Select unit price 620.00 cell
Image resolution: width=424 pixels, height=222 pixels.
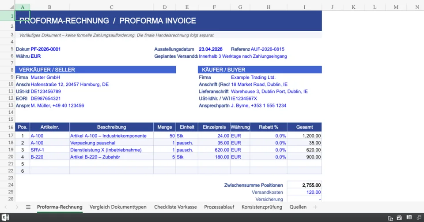214,150
